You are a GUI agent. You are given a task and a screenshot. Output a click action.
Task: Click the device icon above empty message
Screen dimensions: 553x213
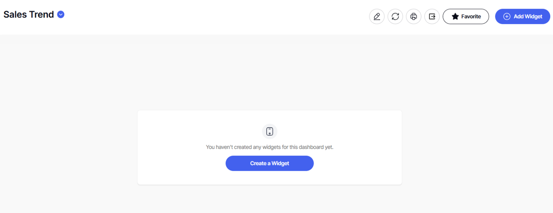pos(270,131)
